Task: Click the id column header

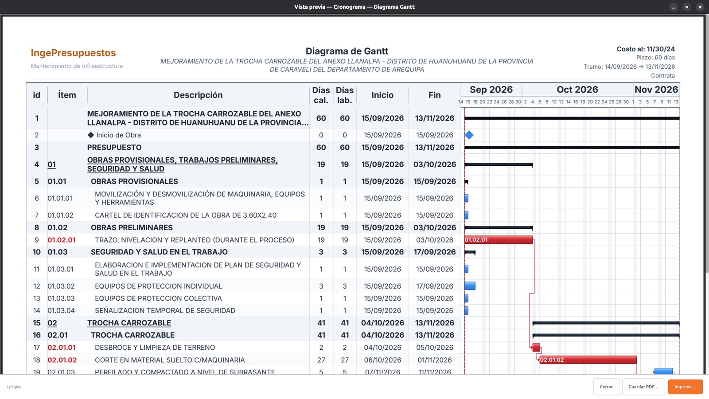Action: click(x=36, y=95)
